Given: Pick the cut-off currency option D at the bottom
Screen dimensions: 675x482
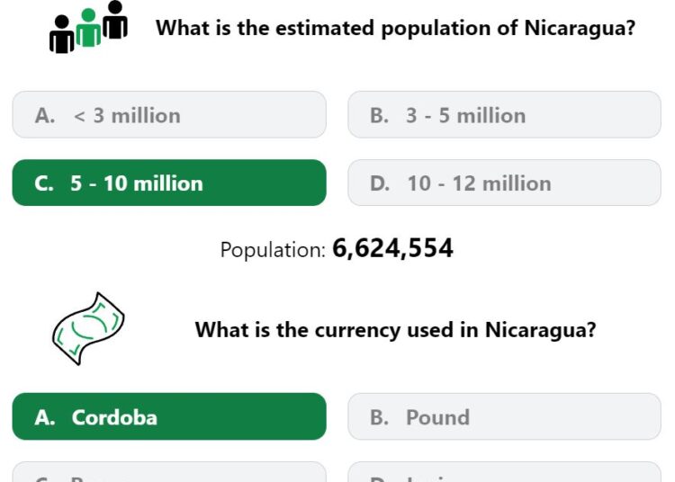Looking at the screenshot, I should 504,472.
